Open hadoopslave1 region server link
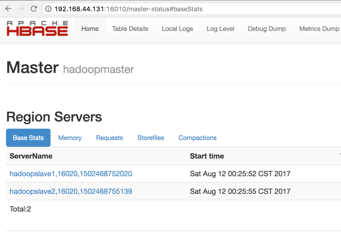 point(70,174)
